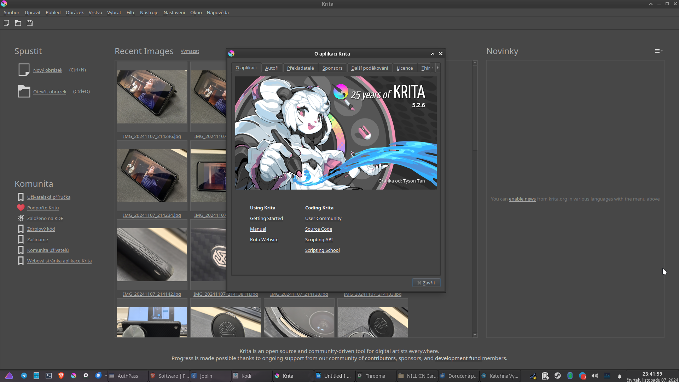Open the application launcher menu in taskbar

pyautogui.click(x=9, y=376)
